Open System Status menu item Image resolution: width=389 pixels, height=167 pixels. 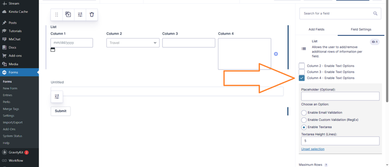coord(13,136)
